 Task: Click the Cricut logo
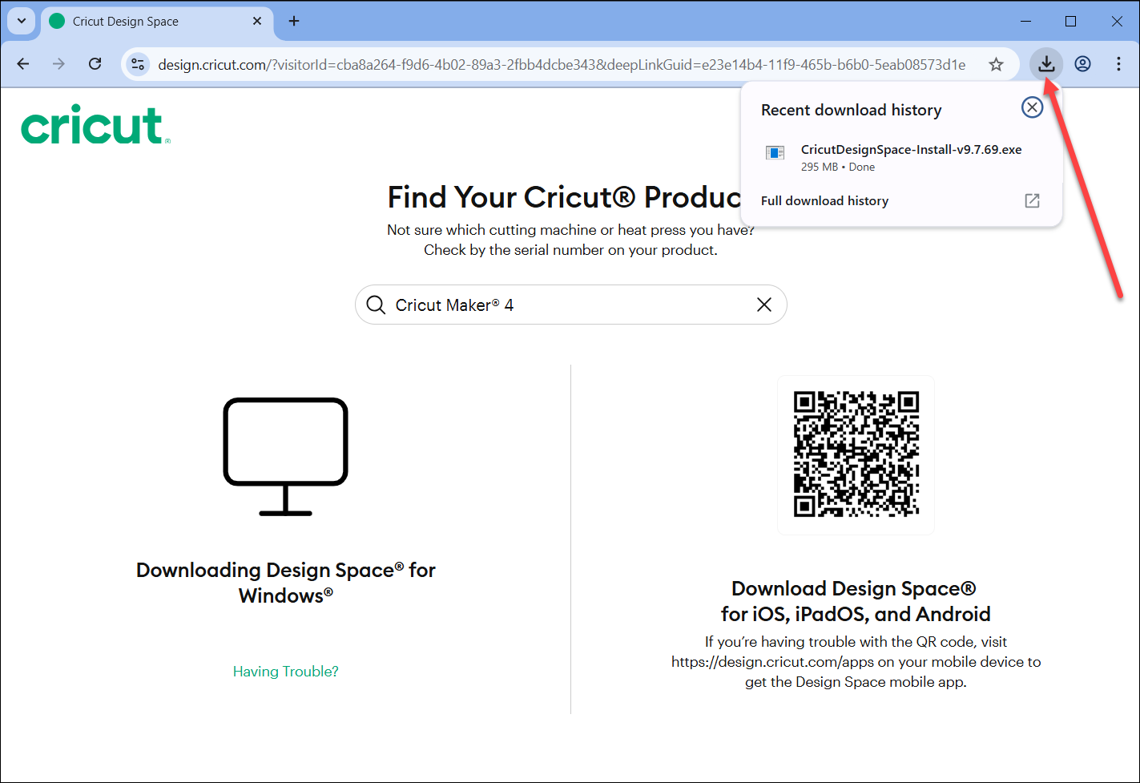[95, 124]
